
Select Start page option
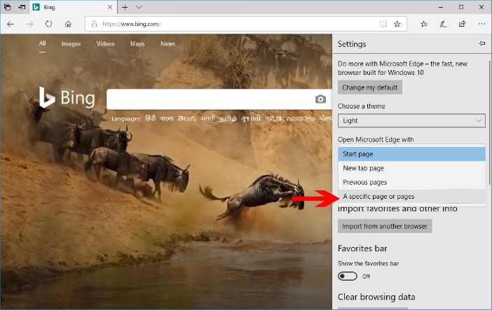click(411, 154)
